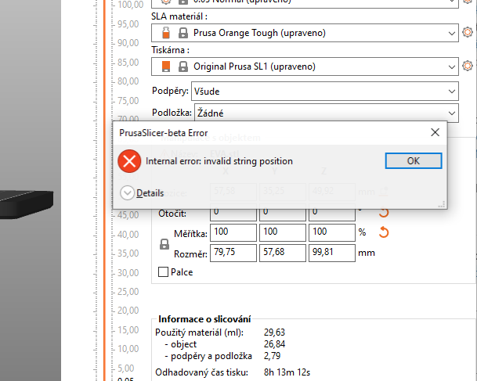Click the object volume value 26,84
This screenshot has height=381, width=477.
274,344
